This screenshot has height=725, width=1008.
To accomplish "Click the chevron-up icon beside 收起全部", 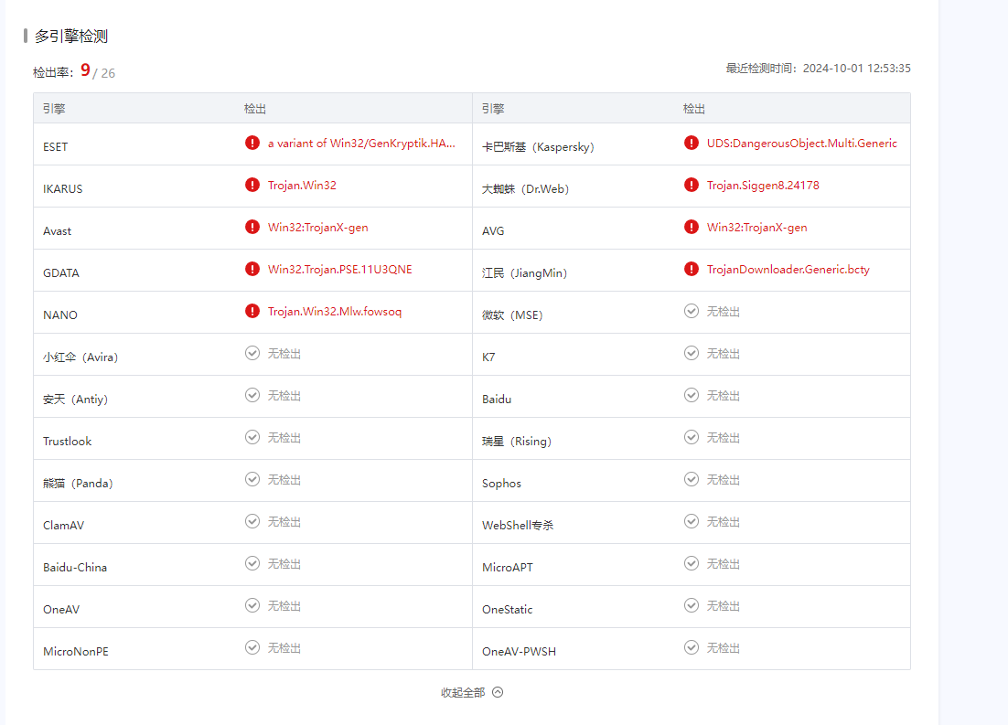I will pyautogui.click(x=498, y=692).
